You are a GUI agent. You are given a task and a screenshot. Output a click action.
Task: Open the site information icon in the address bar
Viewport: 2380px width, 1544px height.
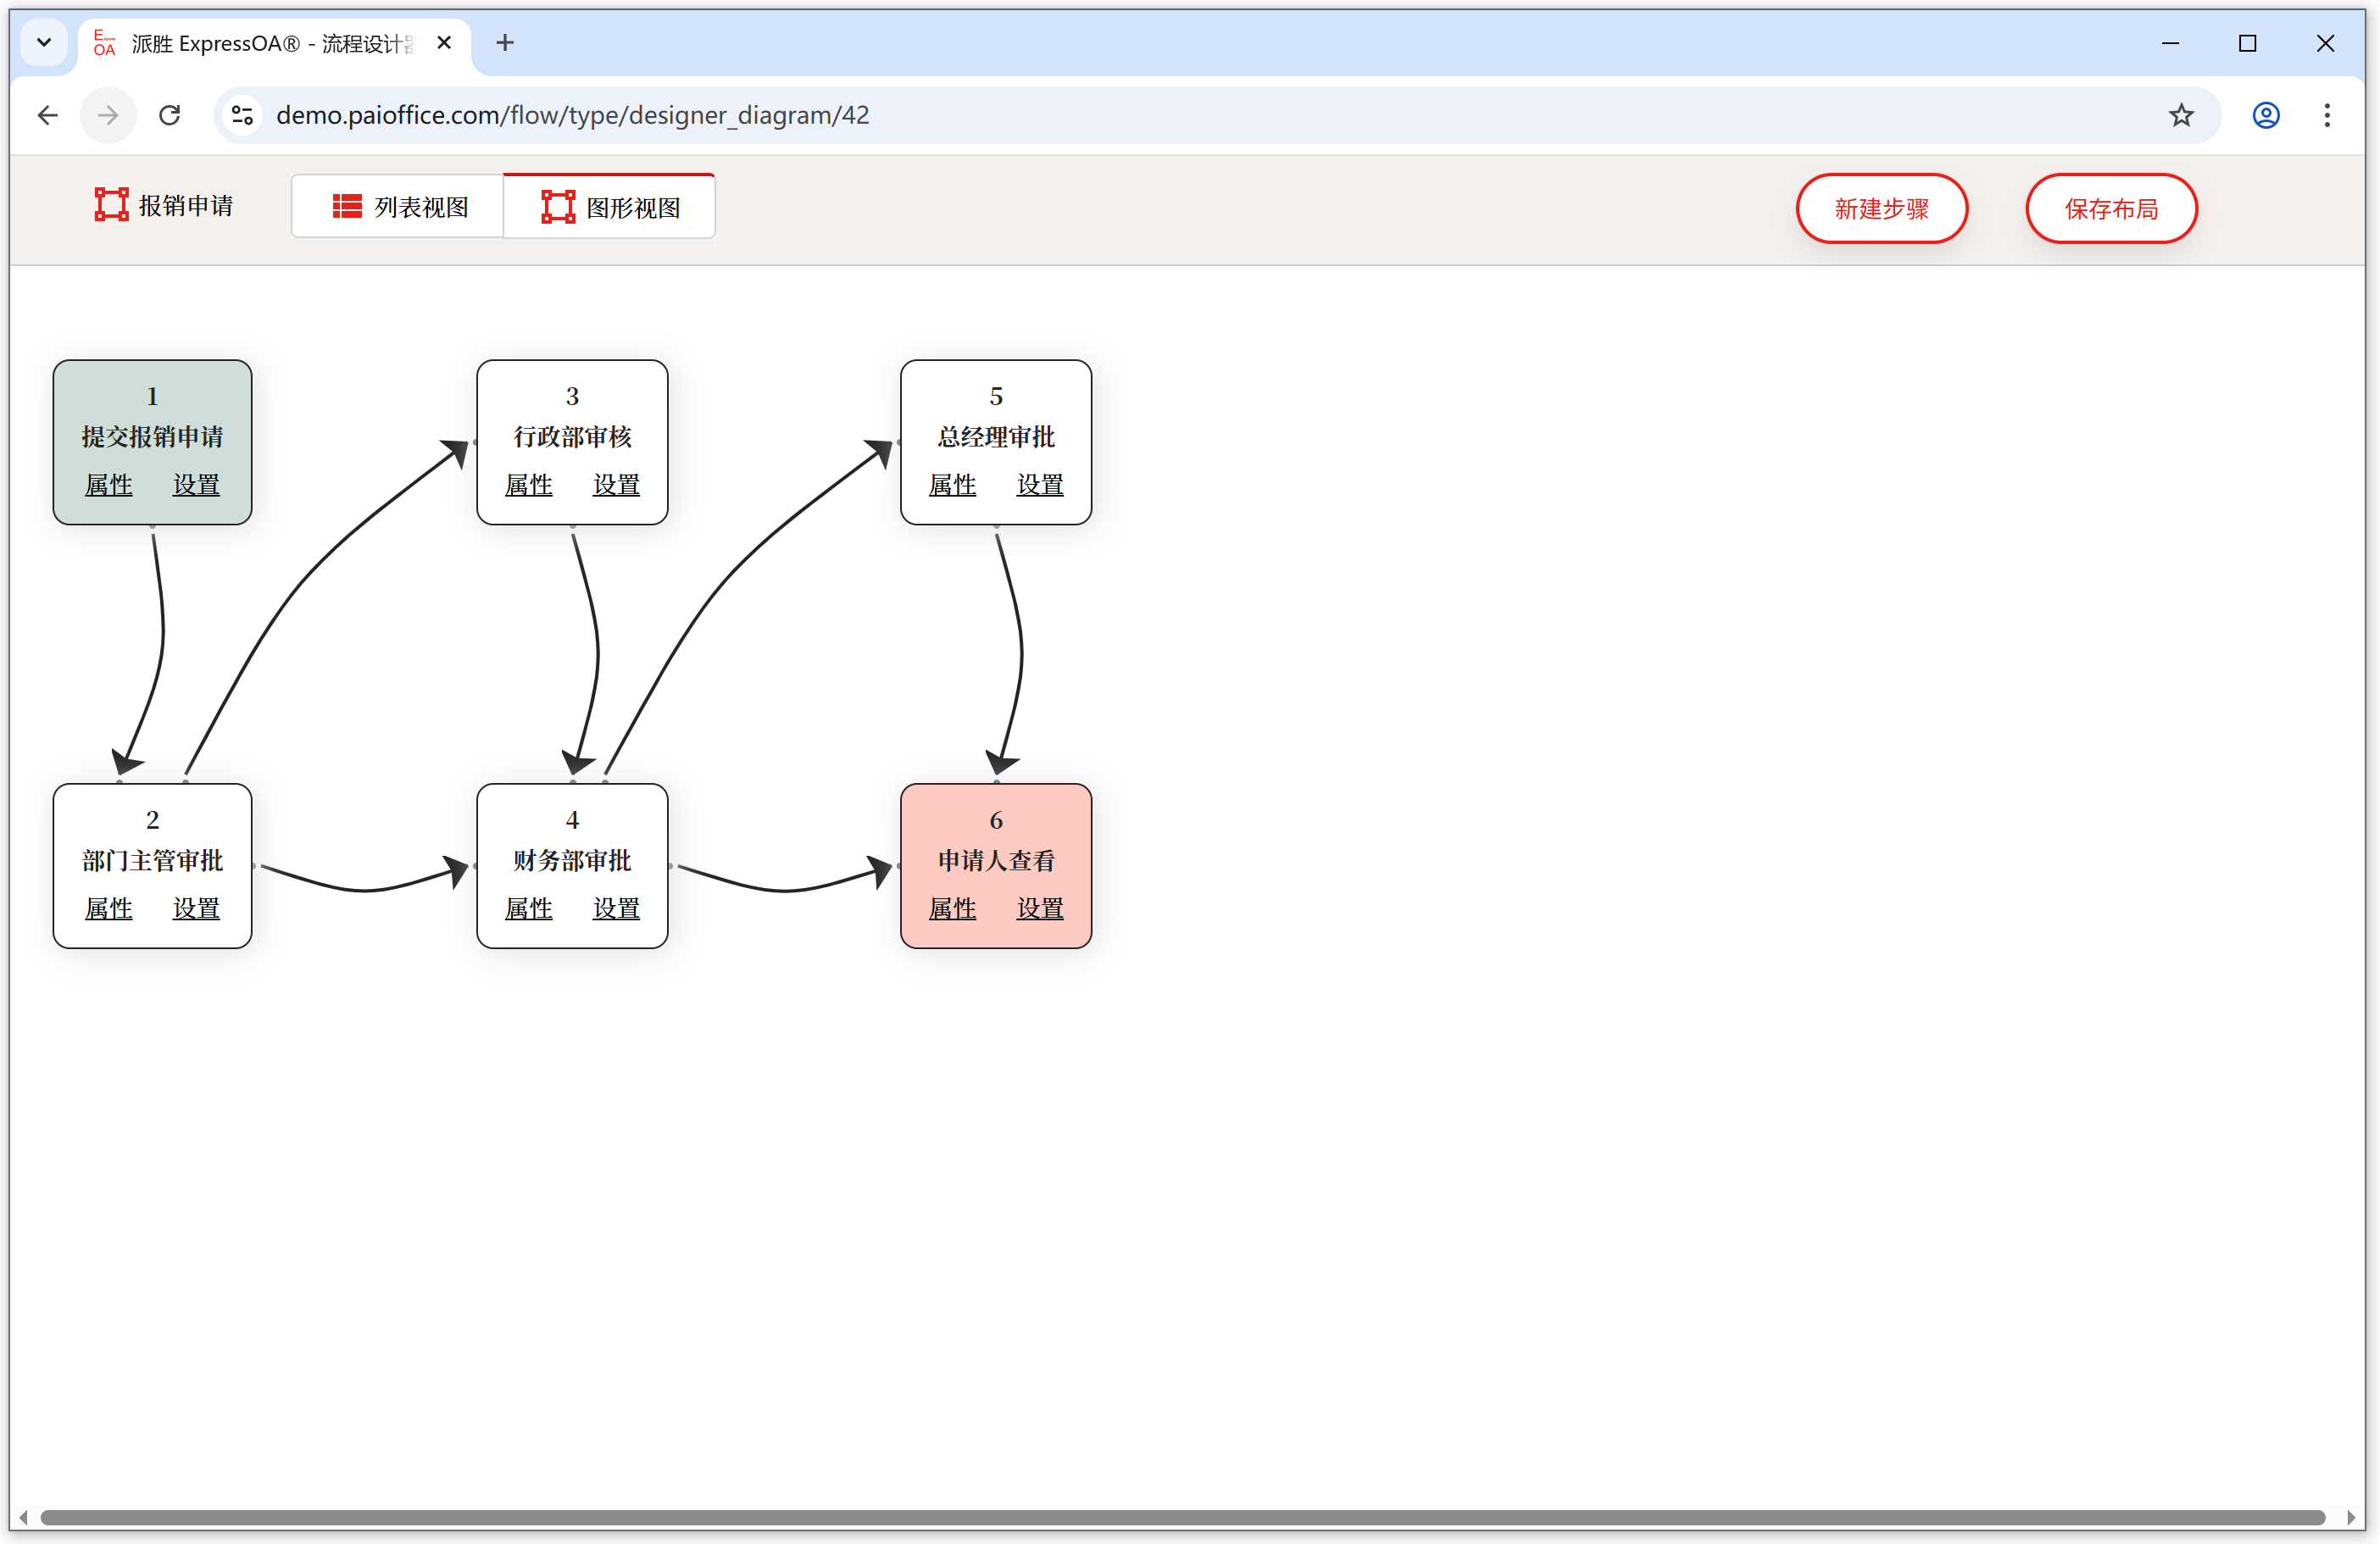tap(242, 115)
